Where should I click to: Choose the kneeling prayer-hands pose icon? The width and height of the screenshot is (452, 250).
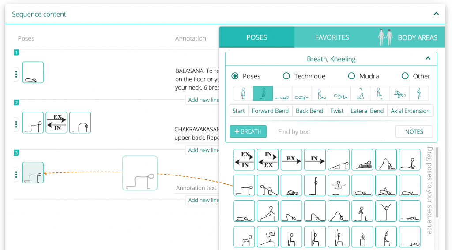tap(362, 211)
